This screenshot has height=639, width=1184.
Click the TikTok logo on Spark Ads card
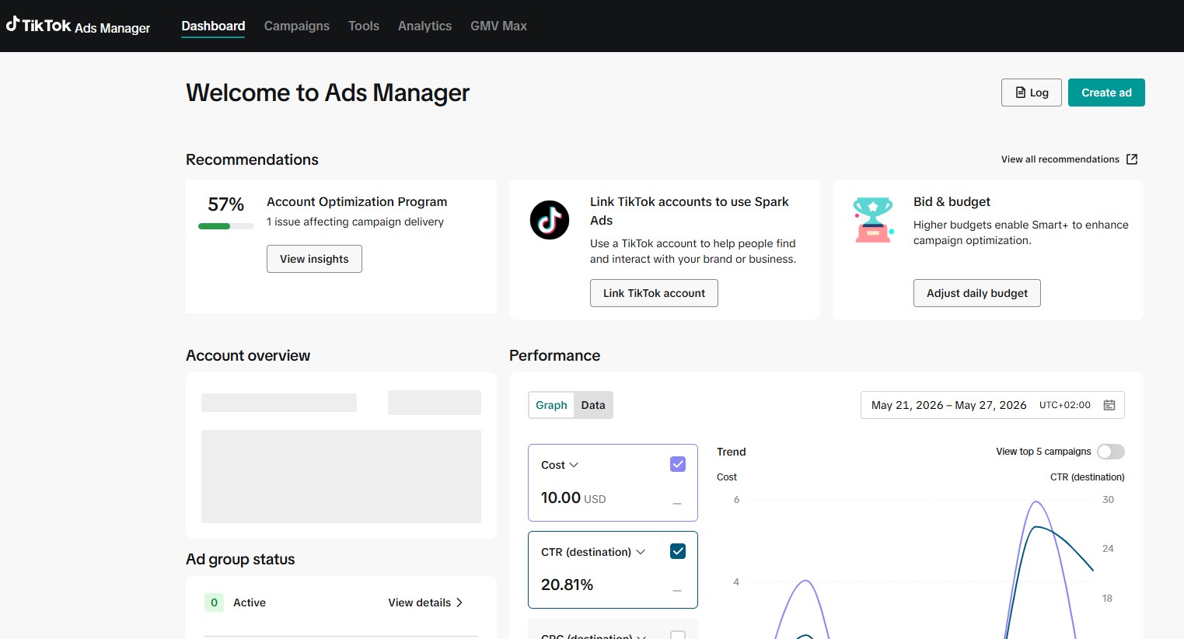pos(550,219)
